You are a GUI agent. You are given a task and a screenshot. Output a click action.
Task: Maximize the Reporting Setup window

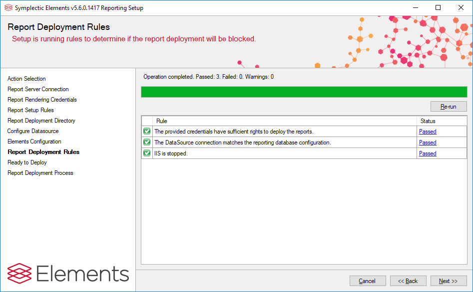click(x=438, y=7)
